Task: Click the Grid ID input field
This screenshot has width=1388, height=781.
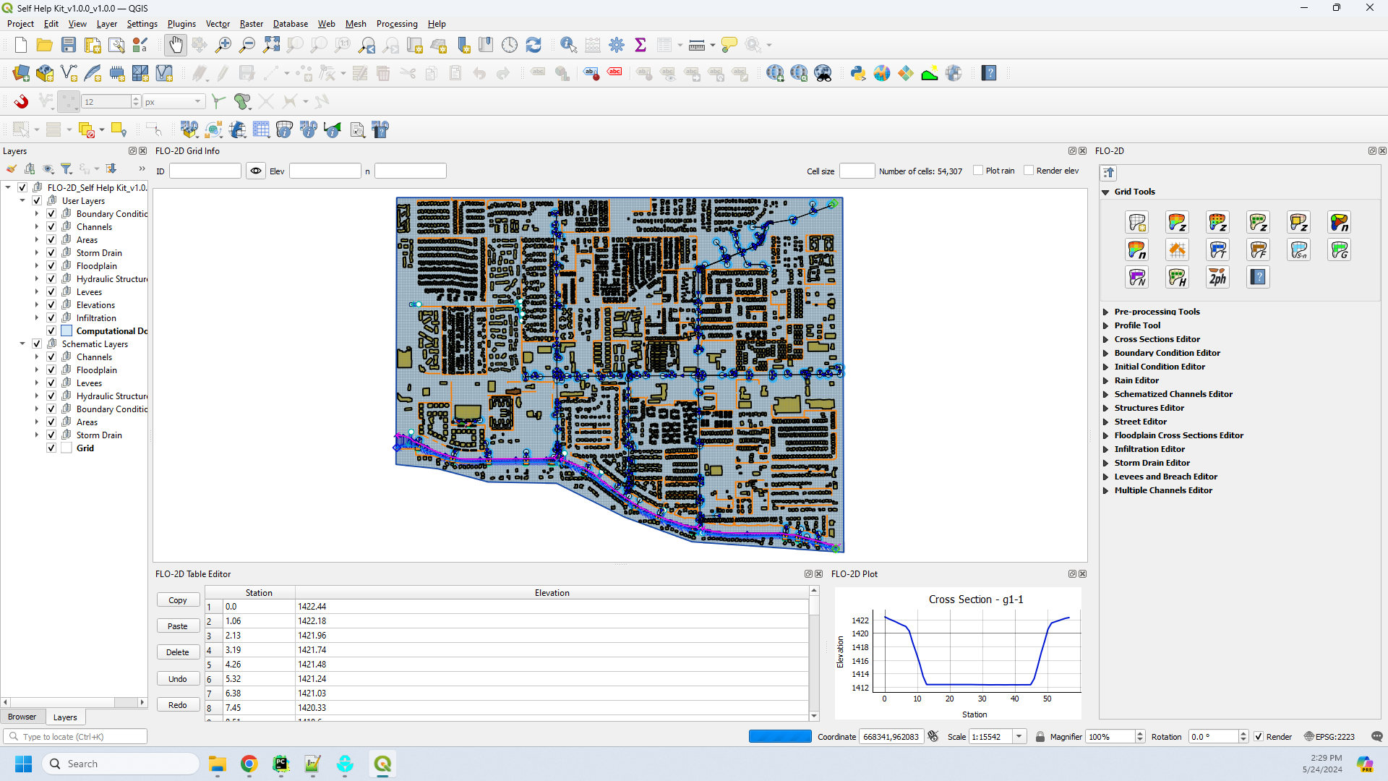Action: click(205, 171)
